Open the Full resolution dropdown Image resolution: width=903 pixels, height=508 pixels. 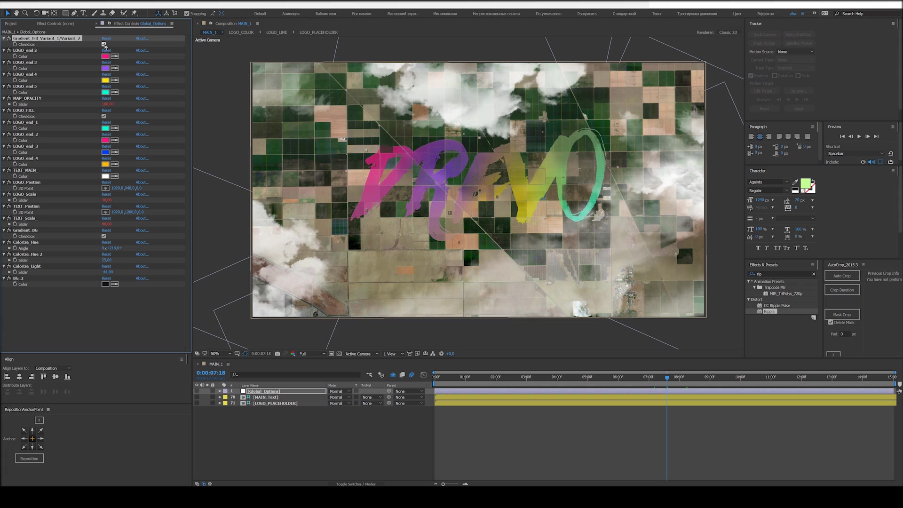pos(312,354)
